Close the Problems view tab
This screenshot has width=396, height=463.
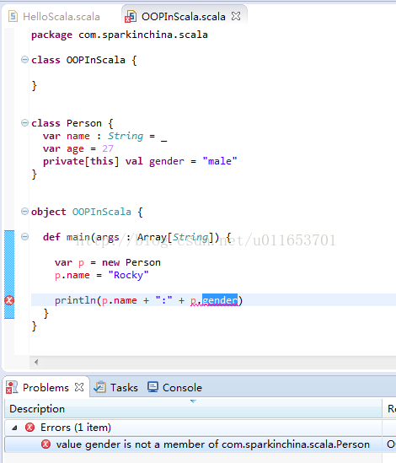coord(79,387)
